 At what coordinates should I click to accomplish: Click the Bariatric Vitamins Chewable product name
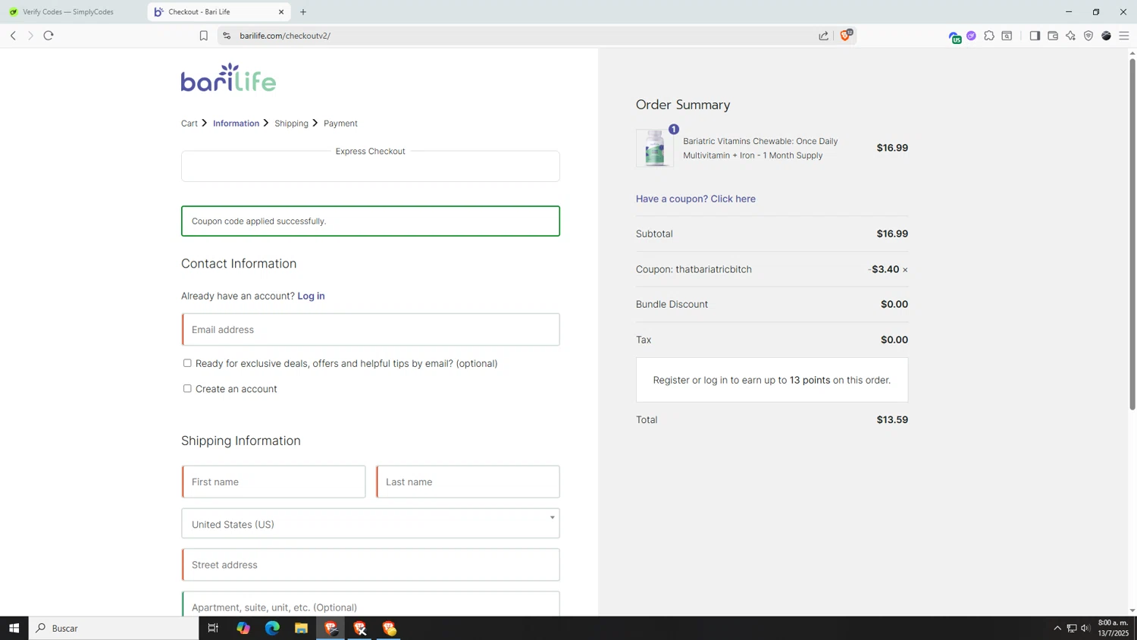click(760, 148)
